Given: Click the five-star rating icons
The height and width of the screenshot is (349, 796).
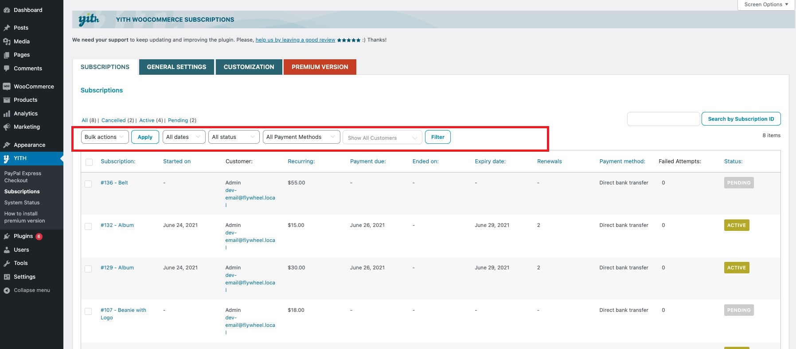Looking at the screenshot, I should (x=349, y=40).
